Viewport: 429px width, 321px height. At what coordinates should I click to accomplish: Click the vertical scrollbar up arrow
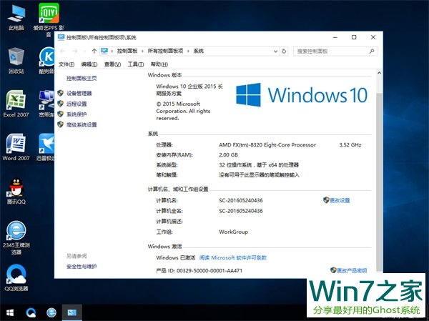(x=379, y=73)
